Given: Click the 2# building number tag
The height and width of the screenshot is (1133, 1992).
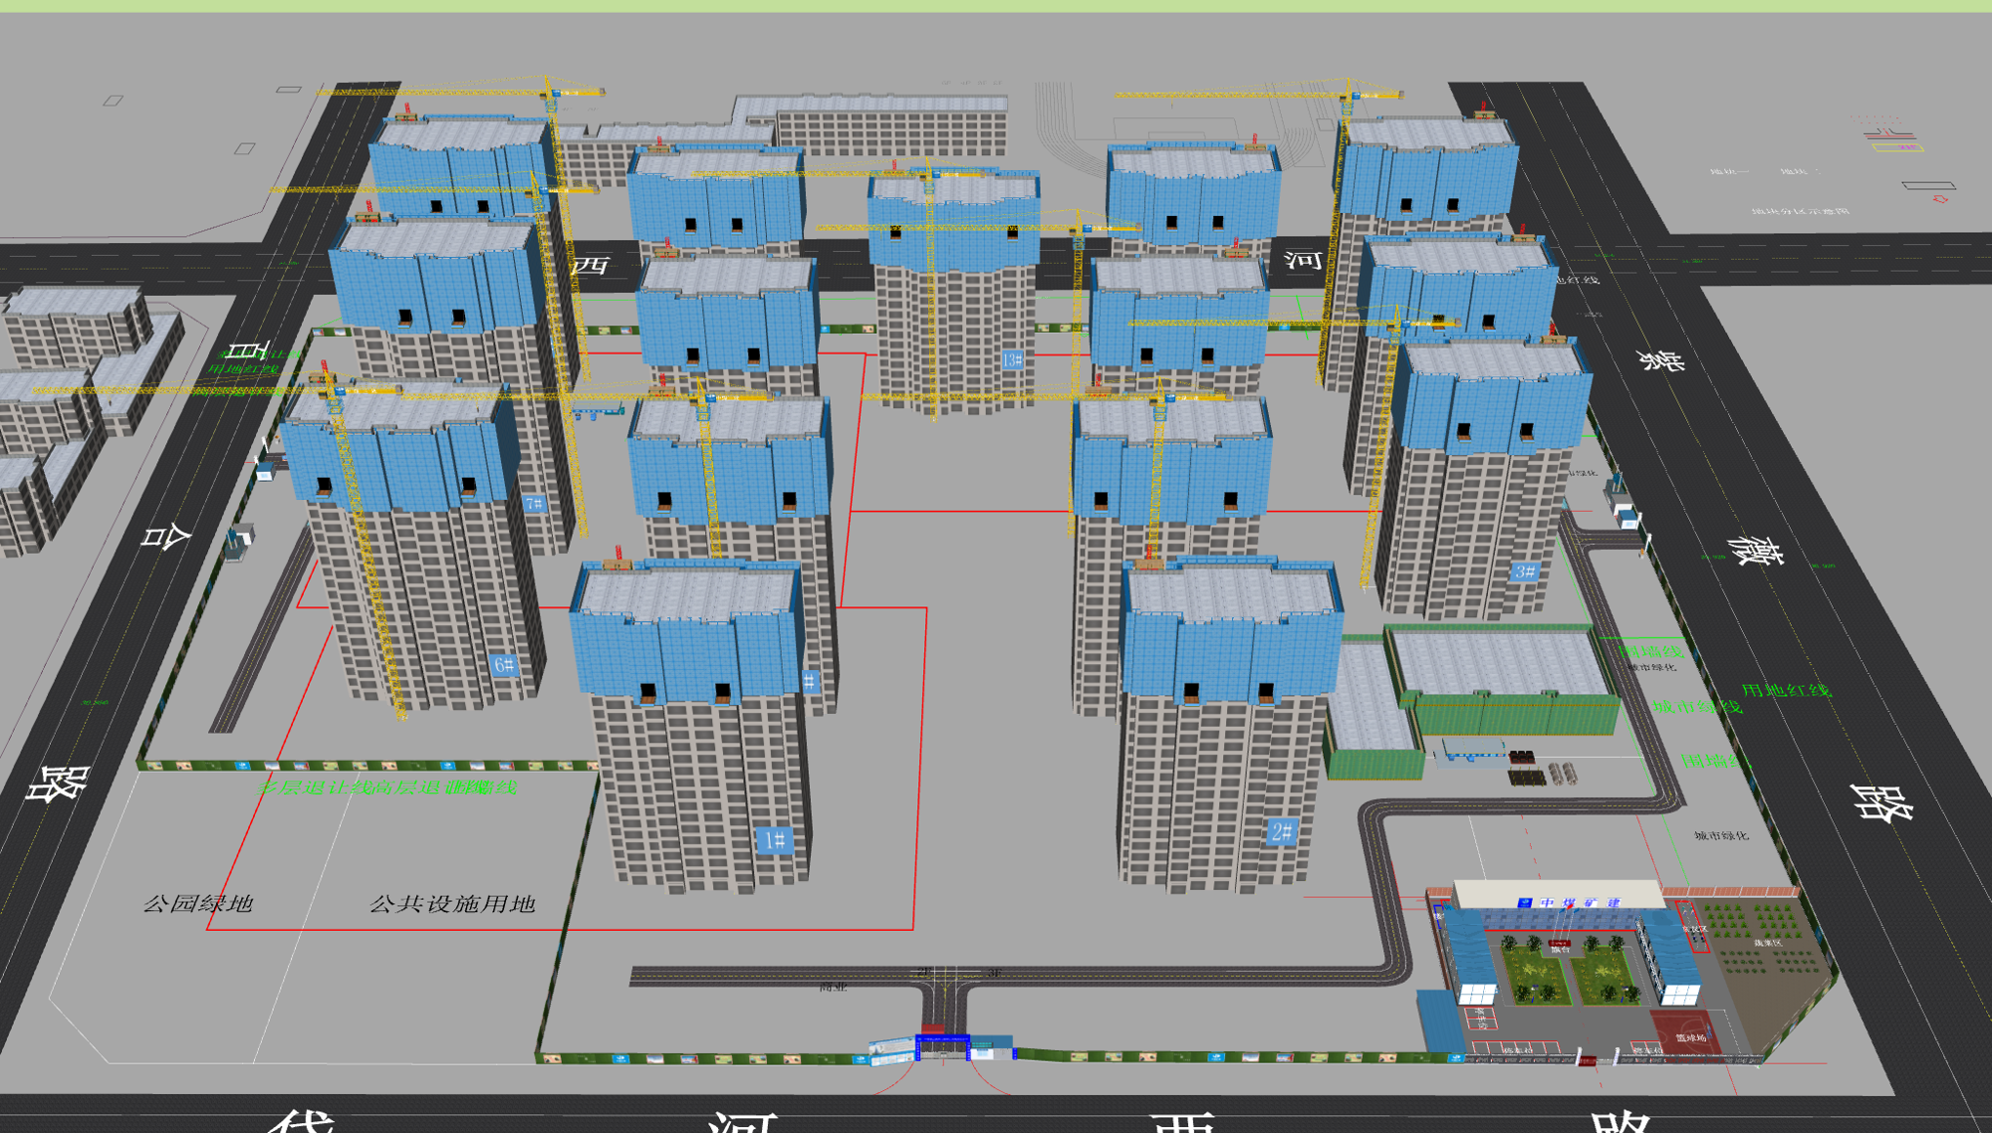Looking at the screenshot, I should 1282,831.
